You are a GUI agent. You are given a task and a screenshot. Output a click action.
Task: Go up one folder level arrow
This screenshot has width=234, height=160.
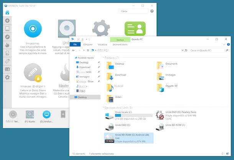pos(88,51)
